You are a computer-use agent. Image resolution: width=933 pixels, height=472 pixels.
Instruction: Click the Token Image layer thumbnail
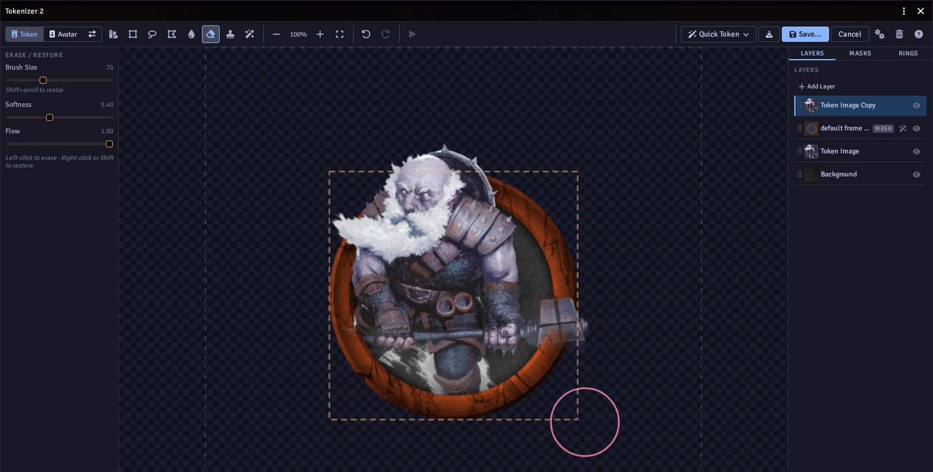point(811,152)
